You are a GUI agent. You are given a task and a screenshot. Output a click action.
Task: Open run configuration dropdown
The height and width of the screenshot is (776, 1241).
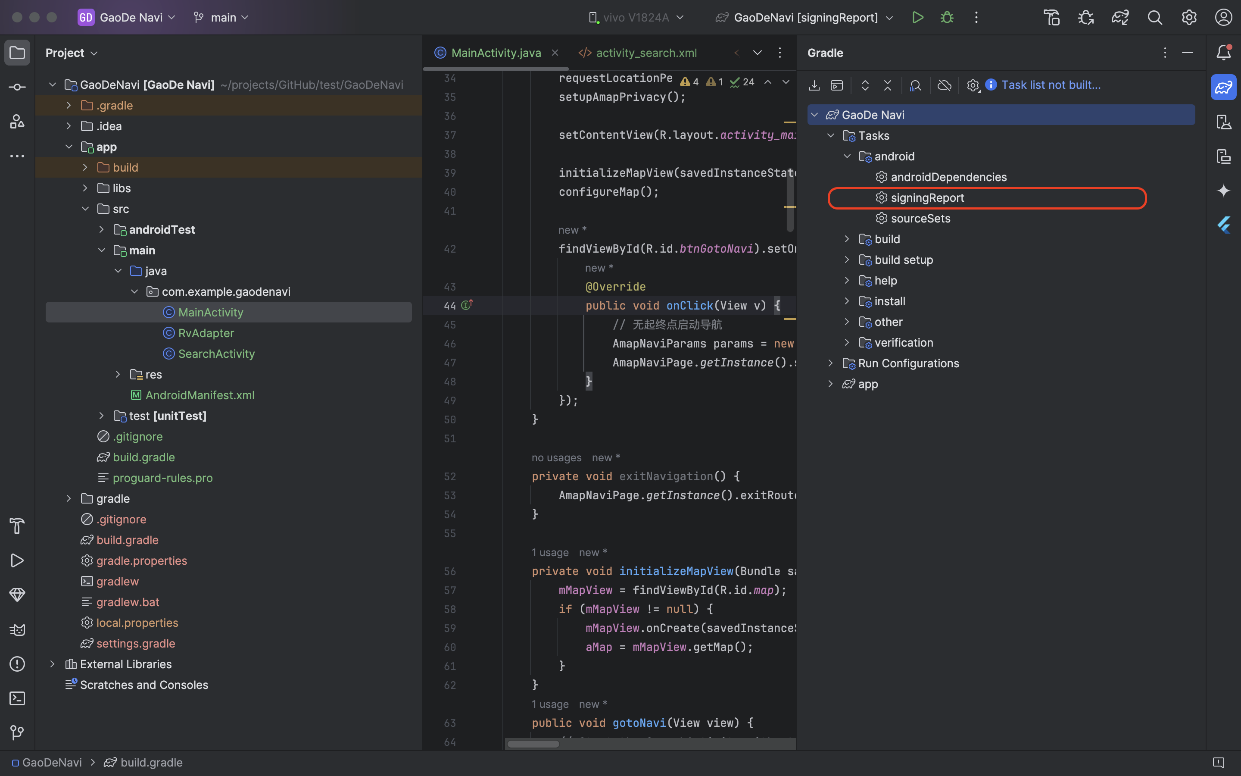point(804,17)
